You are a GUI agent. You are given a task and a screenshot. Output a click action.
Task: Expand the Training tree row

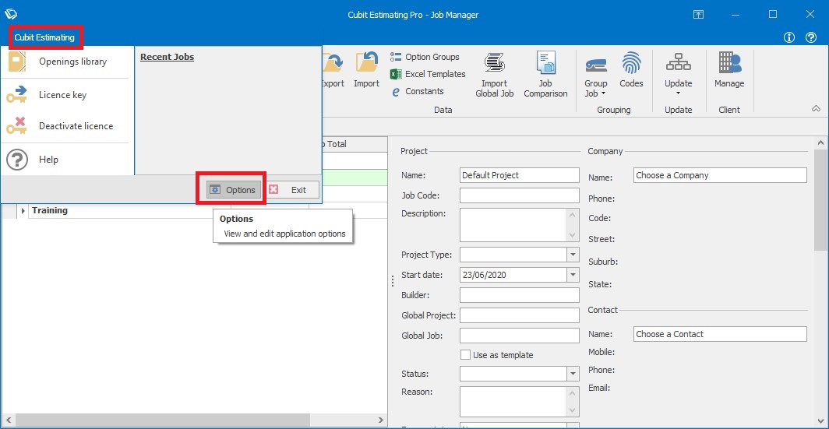[23, 211]
